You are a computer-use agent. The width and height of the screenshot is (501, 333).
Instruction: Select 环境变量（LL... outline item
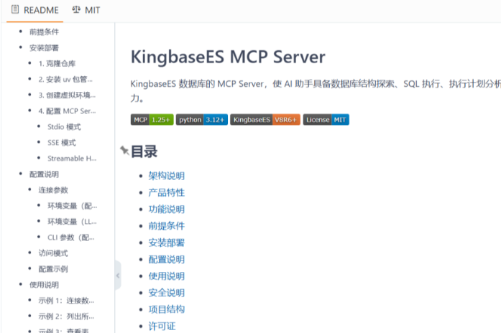72,222
